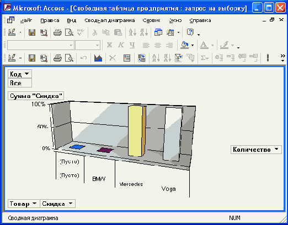Viewport: 288px width, 225px height.
Task: Open the Количество series field dropdown
Action: point(276,149)
